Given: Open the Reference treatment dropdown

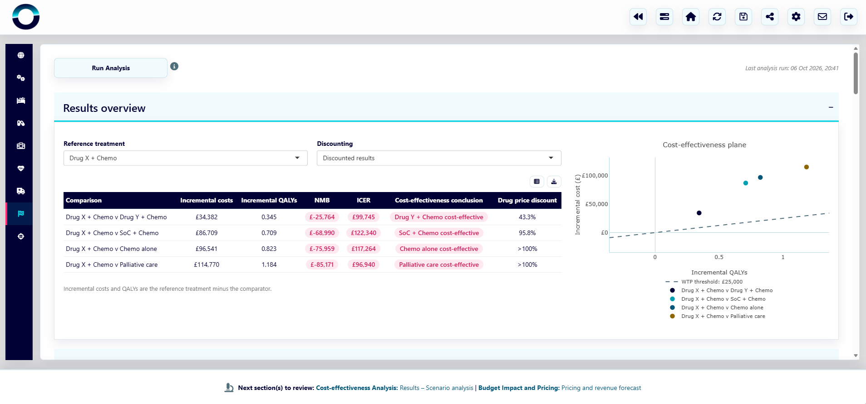Looking at the screenshot, I should (x=186, y=158).
